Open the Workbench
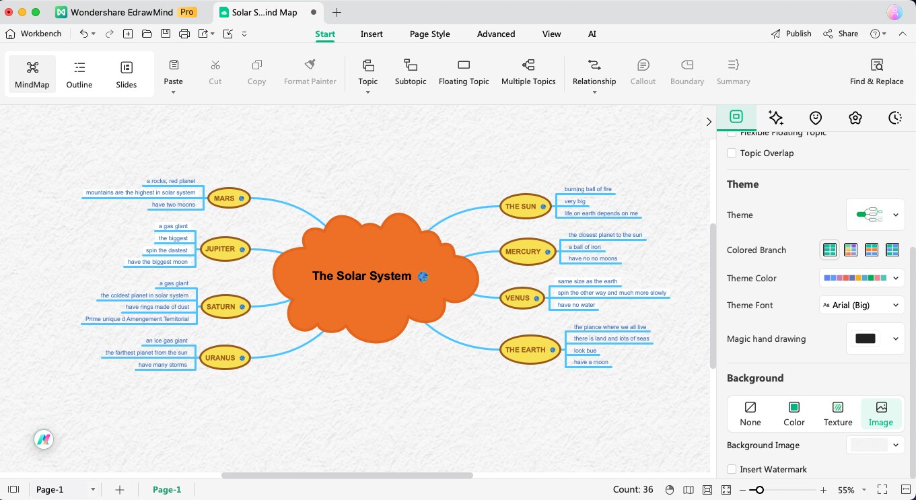The image size is (916, 500). tap(34, 34)
